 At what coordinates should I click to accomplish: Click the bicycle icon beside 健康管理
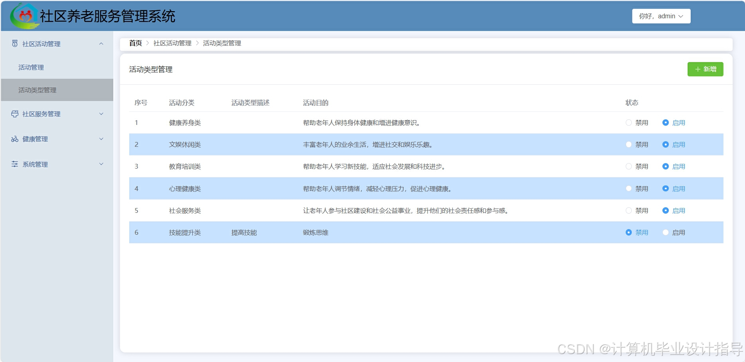click(15, 139)
